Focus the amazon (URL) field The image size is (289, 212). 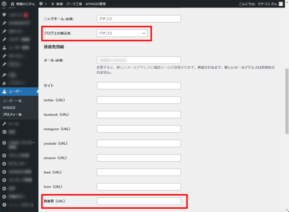click(138, 158)
